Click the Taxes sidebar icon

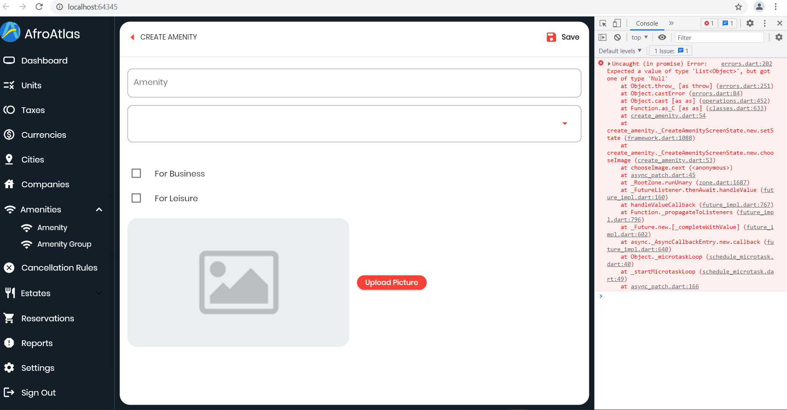coord(10,110)
